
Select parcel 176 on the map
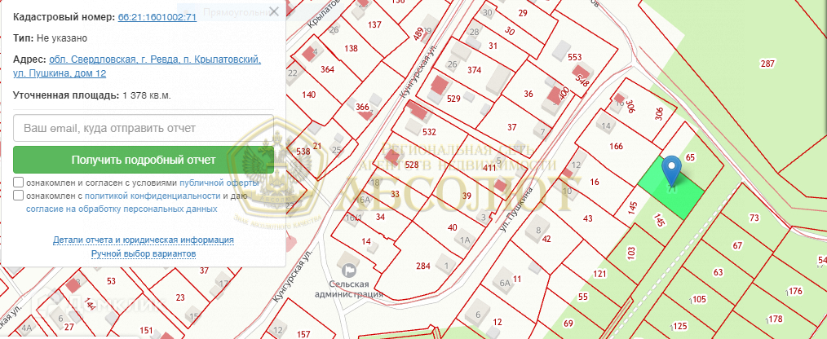pos(795,291)
